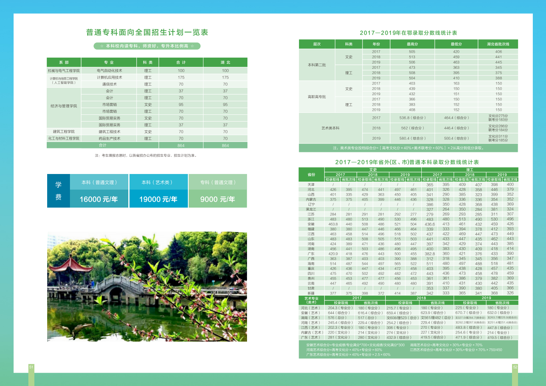
Task: Click the title 2017—2019年在鄂录取分数线统计表
Action: pyautogui.click(x=408, y=33)
